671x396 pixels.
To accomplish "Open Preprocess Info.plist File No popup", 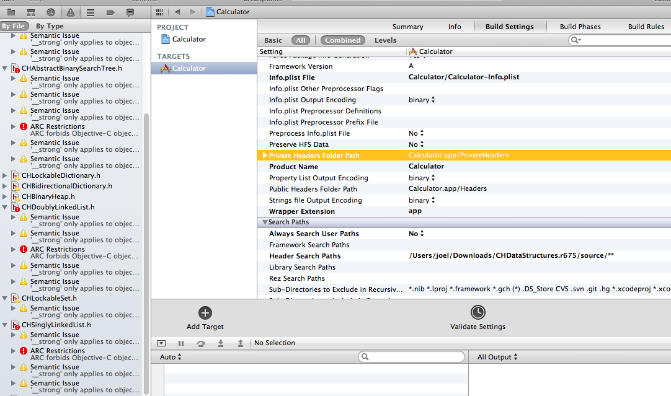I will pos(416,133).
